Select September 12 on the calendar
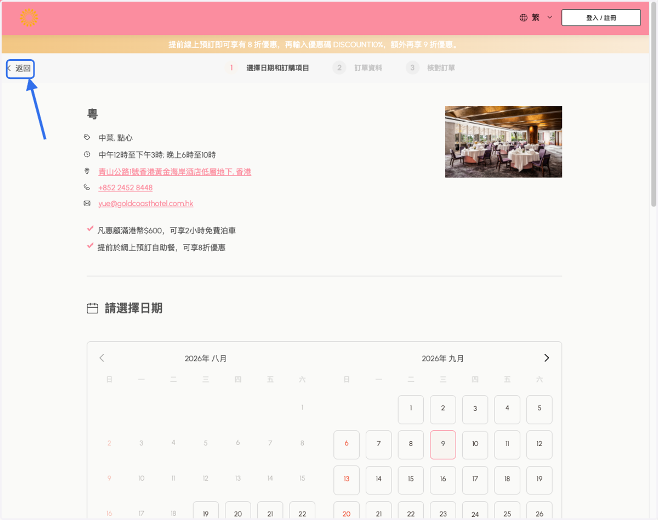 540,444
